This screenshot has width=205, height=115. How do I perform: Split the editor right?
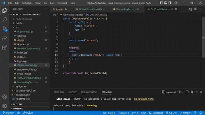tap(196, 9)
